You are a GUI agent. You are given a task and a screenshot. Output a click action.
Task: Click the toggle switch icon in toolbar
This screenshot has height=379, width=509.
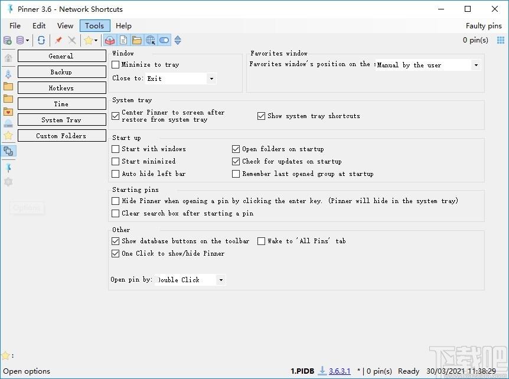(x=164, y=40)
